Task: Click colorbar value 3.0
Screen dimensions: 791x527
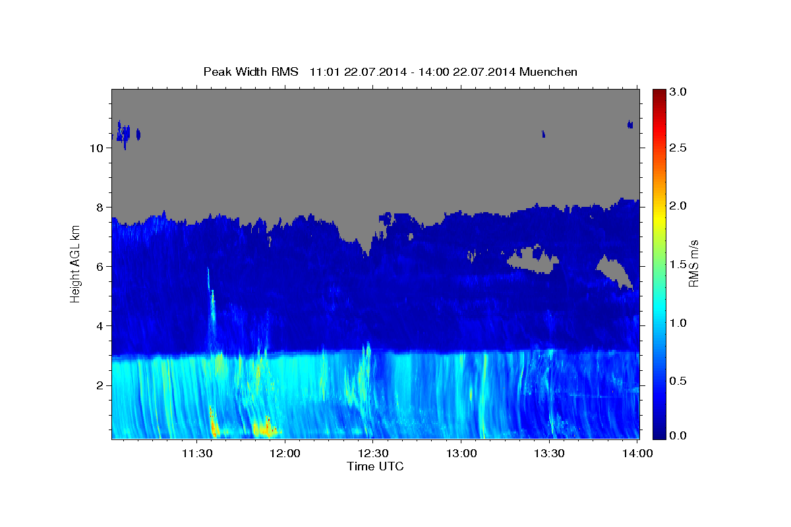Action: click(x=679, y=92)
